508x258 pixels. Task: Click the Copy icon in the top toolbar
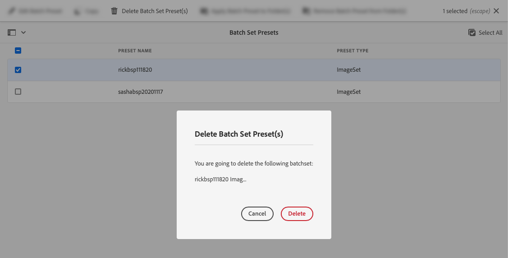[77, 11]
